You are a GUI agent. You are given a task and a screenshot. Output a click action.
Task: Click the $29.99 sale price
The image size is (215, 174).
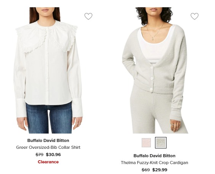160,170
